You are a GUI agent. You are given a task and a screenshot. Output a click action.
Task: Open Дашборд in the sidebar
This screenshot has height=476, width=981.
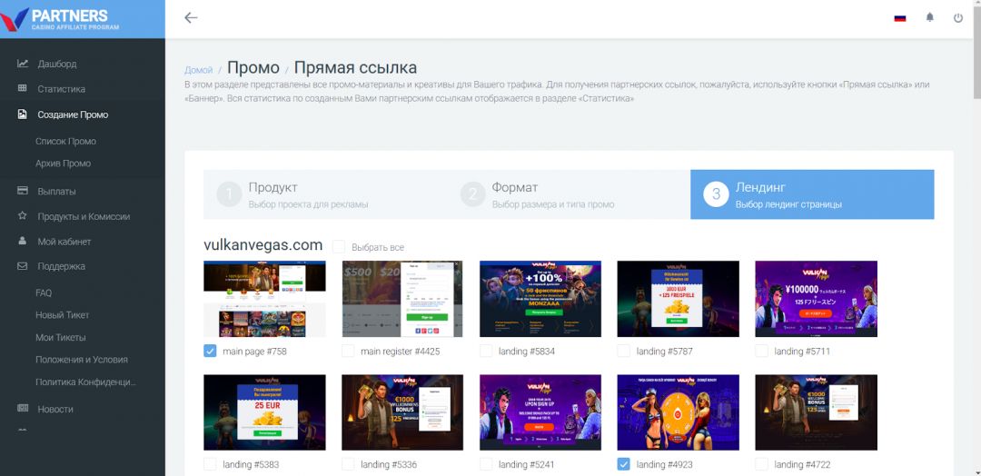(x=57, y=64)
